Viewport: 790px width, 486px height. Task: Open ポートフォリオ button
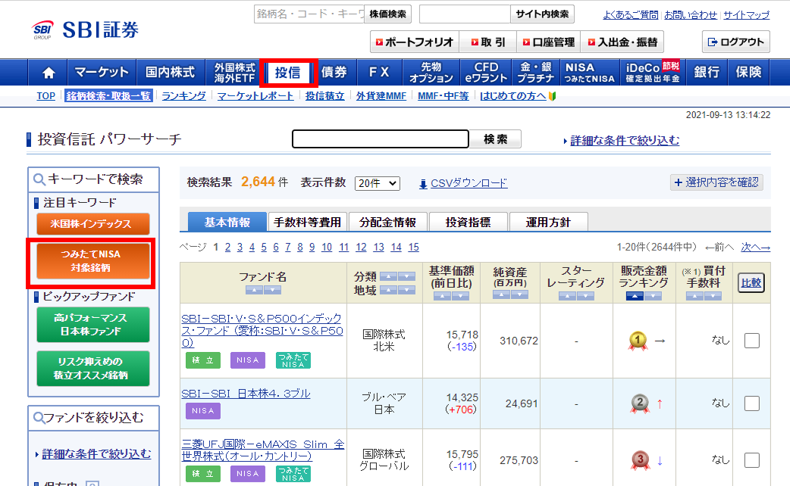coord(415,42)
